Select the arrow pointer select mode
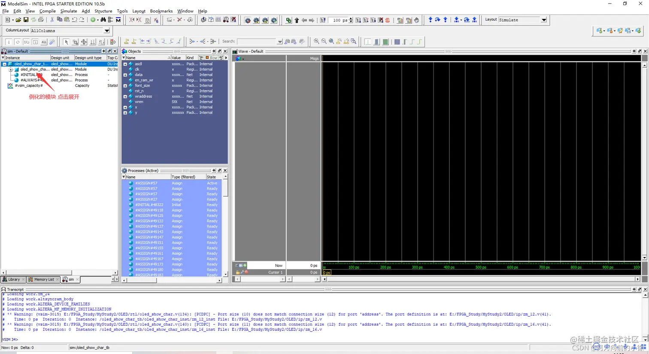The width and height of the screenshot is (649, 354). click(66, 42)
